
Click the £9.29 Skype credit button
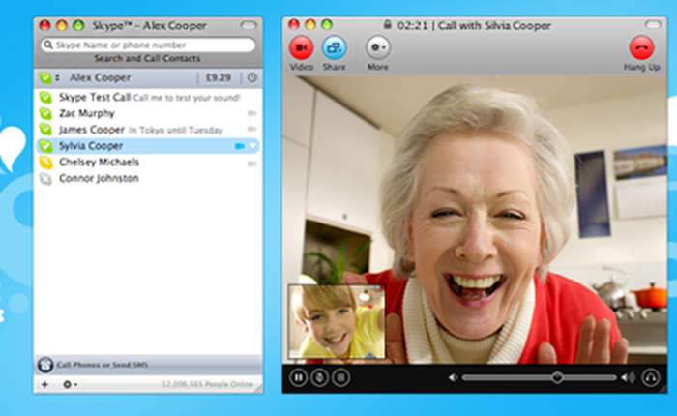coord(217,77)
